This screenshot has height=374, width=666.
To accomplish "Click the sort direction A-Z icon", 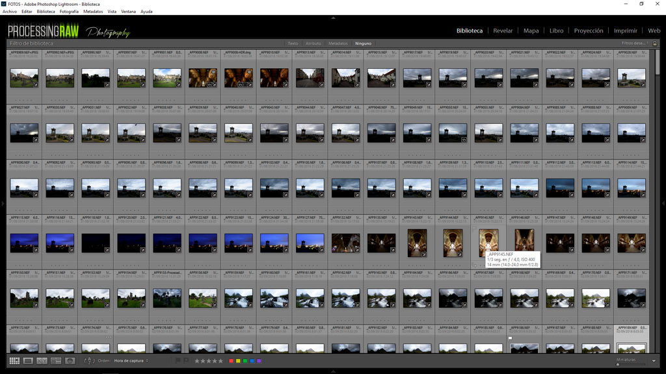I will point(90,360).
